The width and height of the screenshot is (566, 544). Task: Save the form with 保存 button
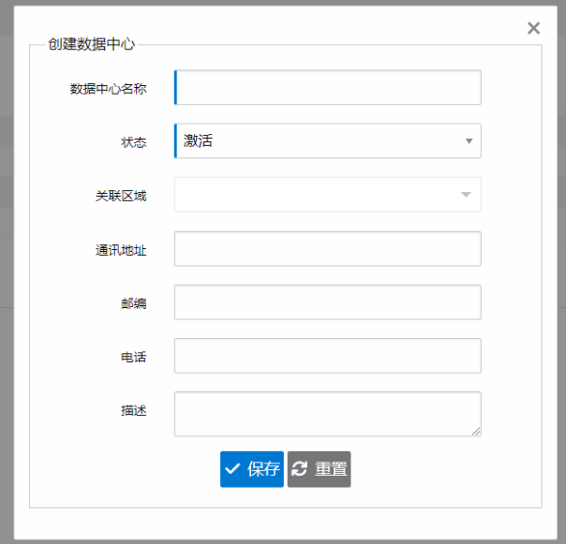252,469
